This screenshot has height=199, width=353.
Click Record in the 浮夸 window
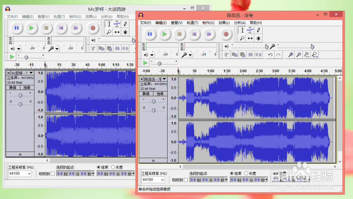(x=226, y=34)
